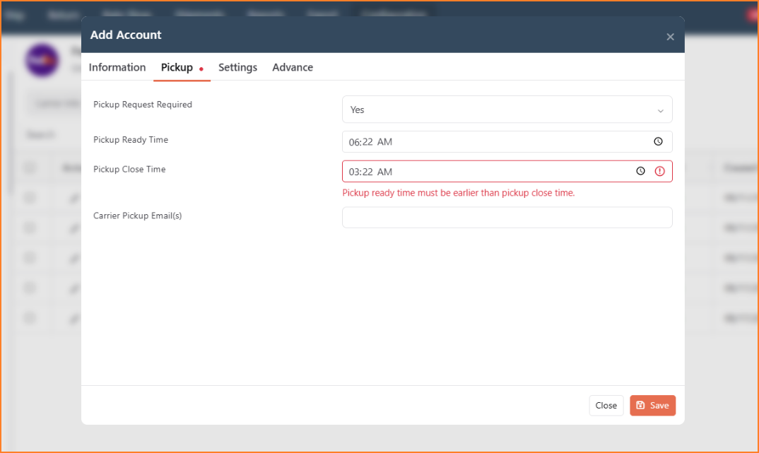
Task: Focus the Carrier Pickup Email(s) field
Action: (x=507, y=217)
